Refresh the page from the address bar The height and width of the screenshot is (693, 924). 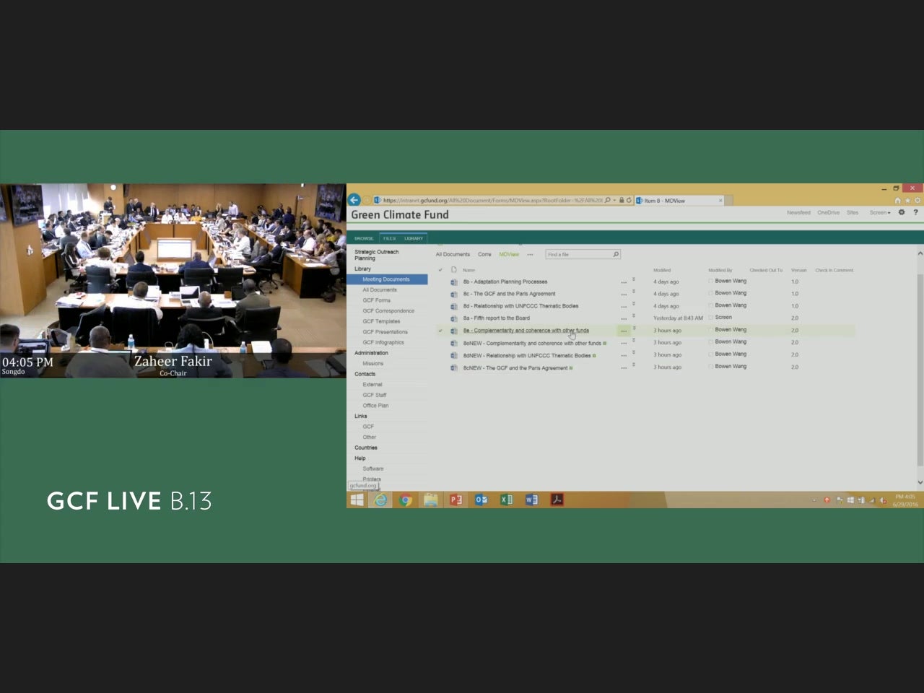coord(629,200)
